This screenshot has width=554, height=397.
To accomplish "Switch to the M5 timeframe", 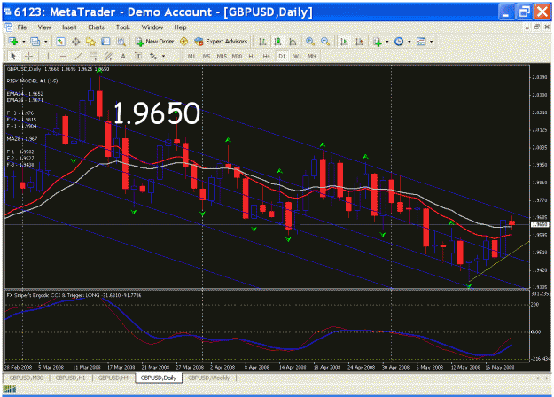I will click(207, 56).
